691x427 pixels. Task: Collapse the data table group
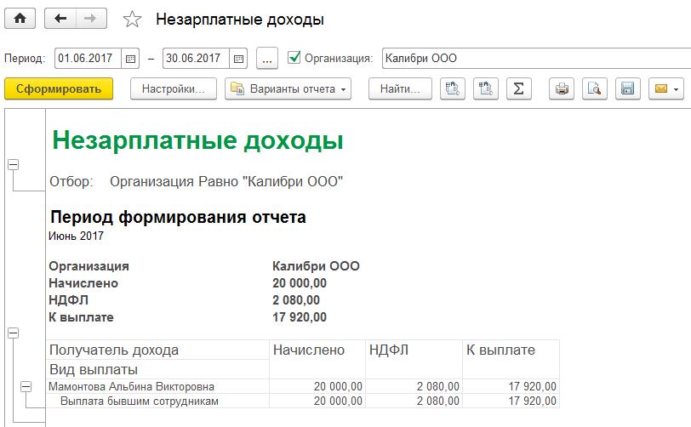(x=13, y=333)
